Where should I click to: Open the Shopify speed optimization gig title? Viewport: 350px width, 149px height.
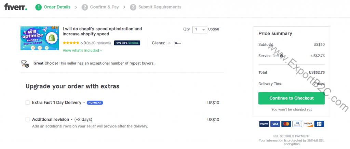(102, 31)
